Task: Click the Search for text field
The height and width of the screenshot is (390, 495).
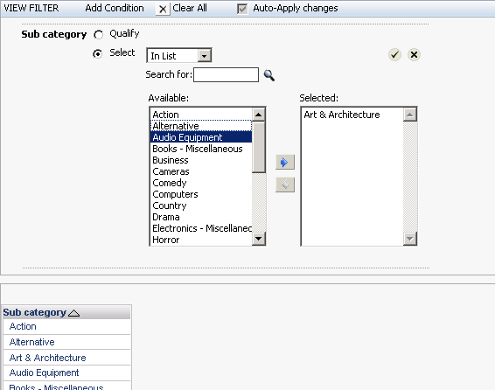Action: point(226,75)
